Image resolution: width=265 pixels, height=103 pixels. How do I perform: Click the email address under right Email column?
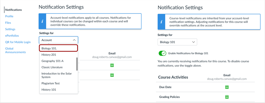coord(227,79)
